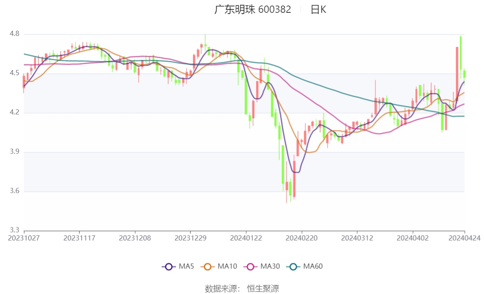
Task: Click the 20240424 date axis label
Action: pyautogui.click(x=464, y=238)
